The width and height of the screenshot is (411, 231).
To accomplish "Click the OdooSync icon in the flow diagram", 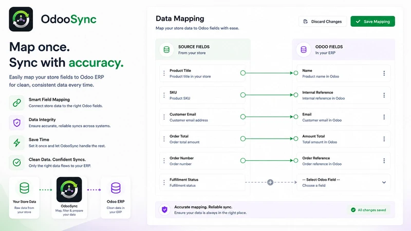I will click(69, 189).
